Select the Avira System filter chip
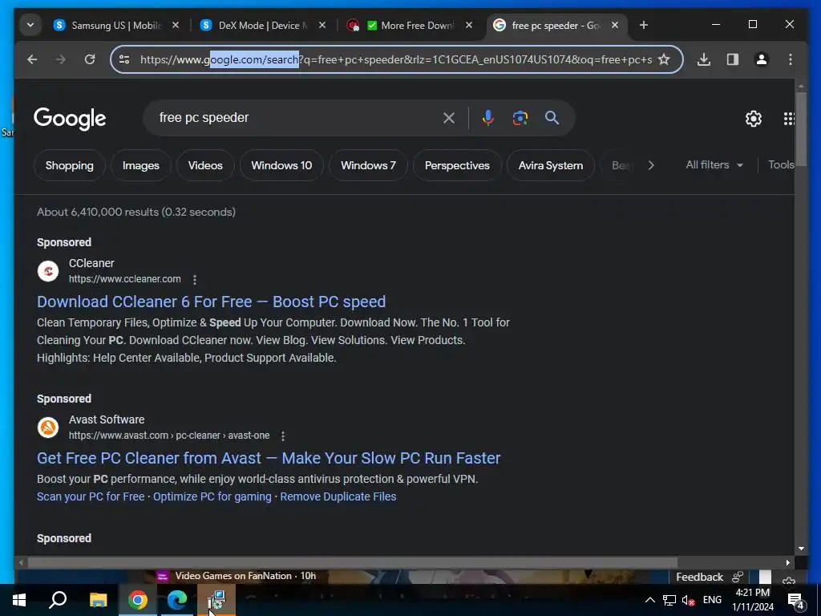The width and height of the screenshot is (821, 616). [551, 165]
